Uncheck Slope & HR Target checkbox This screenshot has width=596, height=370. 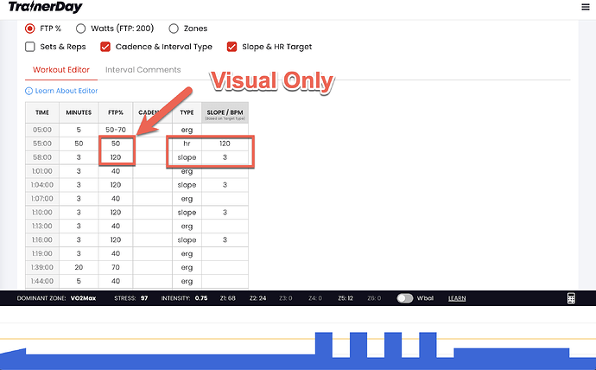pyautogui.click(x=232, y=47)
